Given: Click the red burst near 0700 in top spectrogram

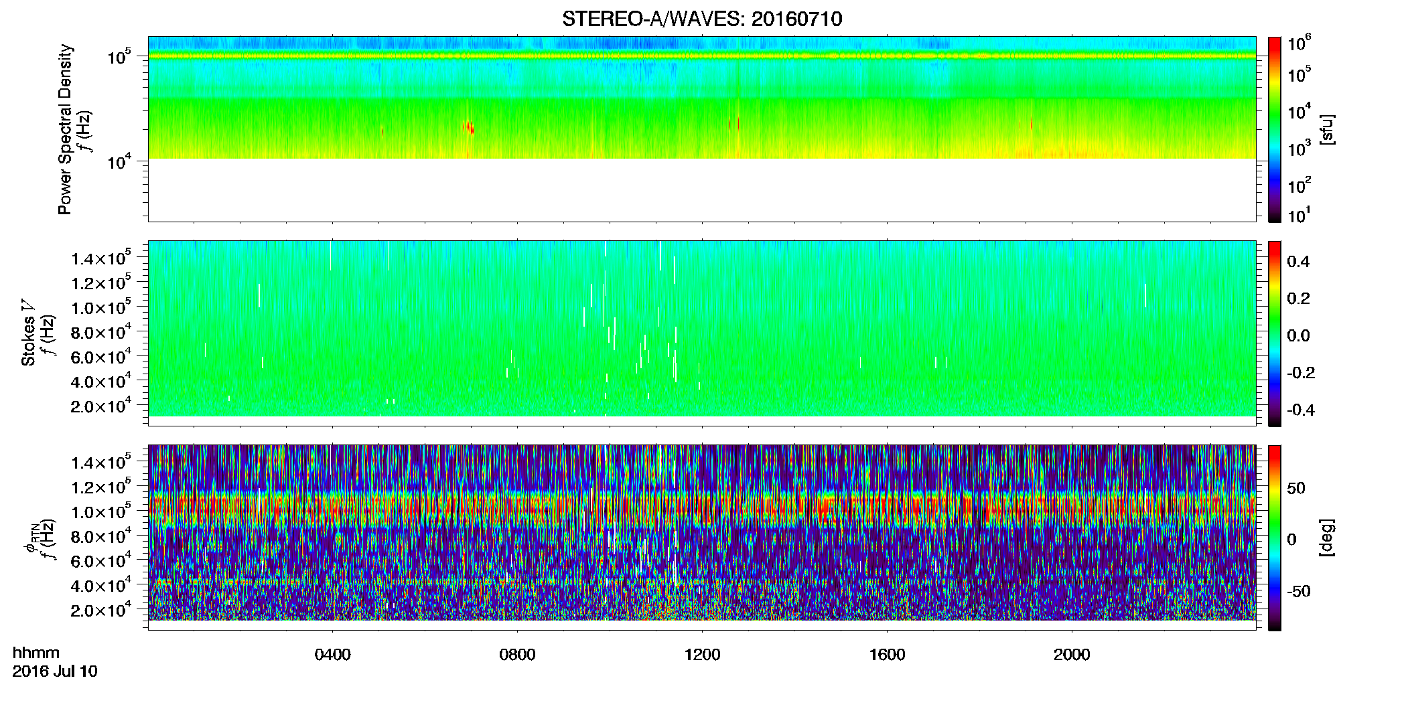Looking at the screenshot, I should (x=470, y=128).
